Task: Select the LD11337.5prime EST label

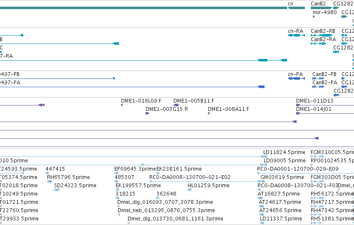Action: pyautogui.click(x=281, y=219)
